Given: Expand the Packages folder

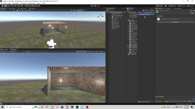Looking at the screenshot, I should pos(127,54).
